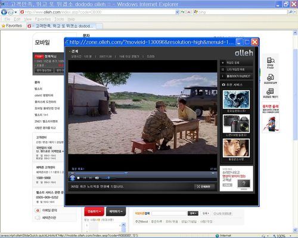Open the Tools menu
Image resolution: width=298 pixels, height=238 pixels.
[x=59, y=19]
